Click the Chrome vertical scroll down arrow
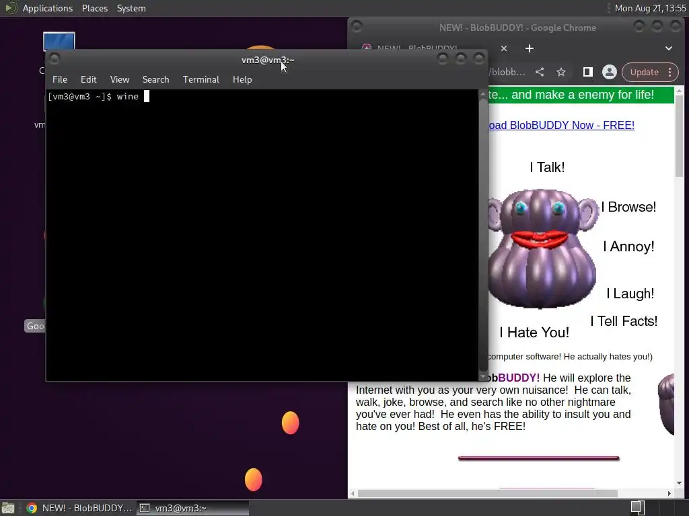689x516 pixels. click(680, 483)
